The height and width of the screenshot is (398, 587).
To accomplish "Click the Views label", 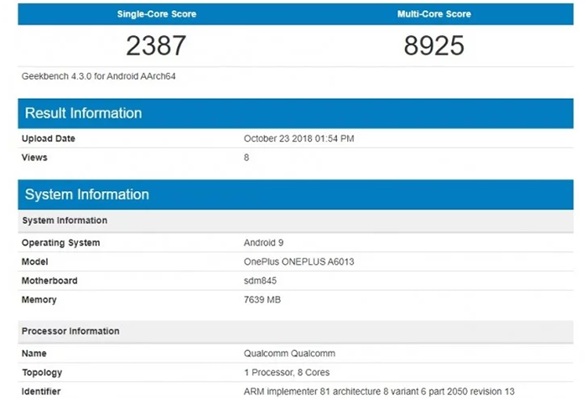I will click(34, 158).
